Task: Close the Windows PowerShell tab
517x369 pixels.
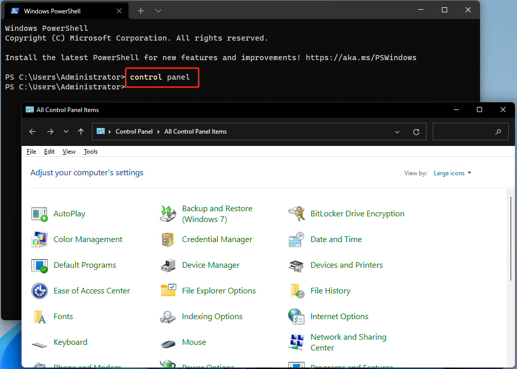Action: tap(119, 11)
